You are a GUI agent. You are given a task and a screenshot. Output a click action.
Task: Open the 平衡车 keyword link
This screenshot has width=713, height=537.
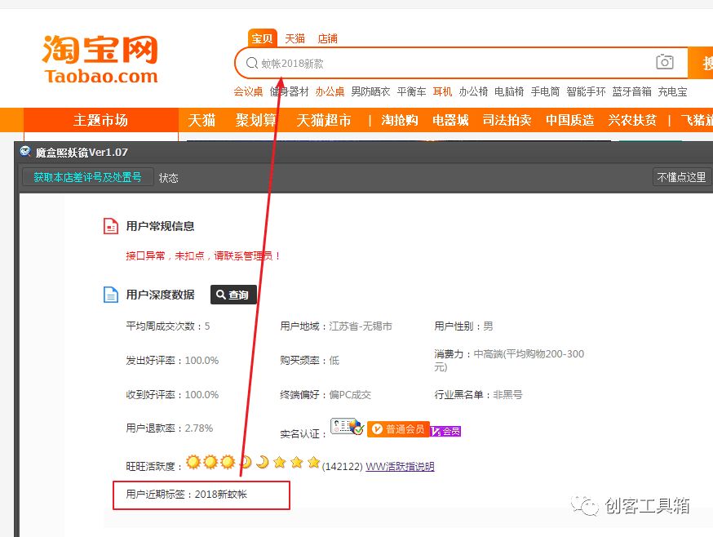pyautogui.click(x=411, y=91)
